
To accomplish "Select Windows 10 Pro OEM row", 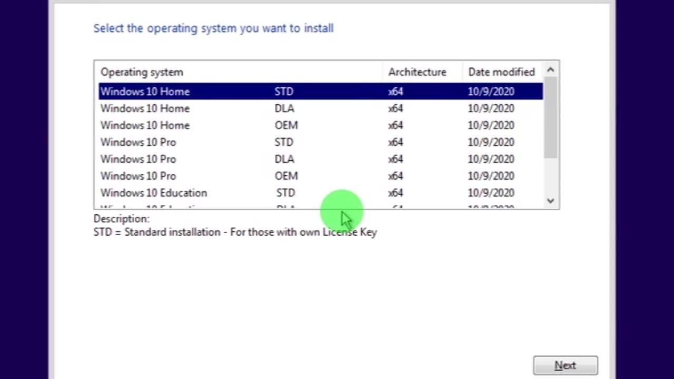I will (x=320, y=176).
